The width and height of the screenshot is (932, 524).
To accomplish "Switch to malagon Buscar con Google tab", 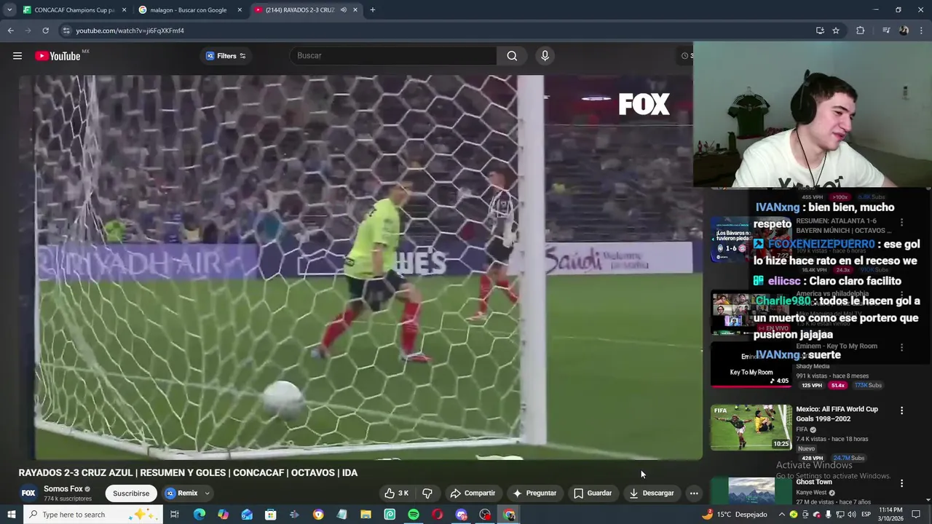I will click(188, 10).
